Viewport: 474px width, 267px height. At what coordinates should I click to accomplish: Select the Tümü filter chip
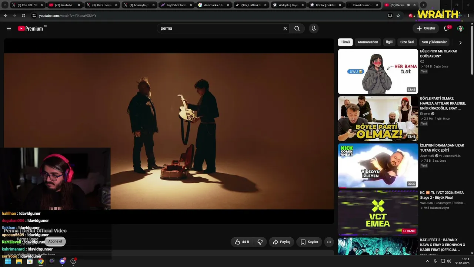point(345,42)
